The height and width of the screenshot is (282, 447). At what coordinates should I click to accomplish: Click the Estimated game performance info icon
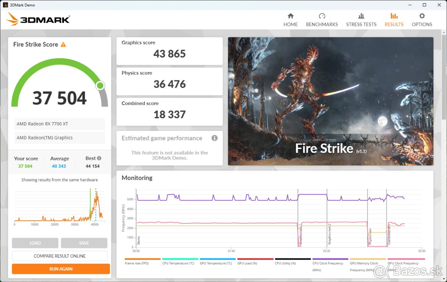coord(215,138)
